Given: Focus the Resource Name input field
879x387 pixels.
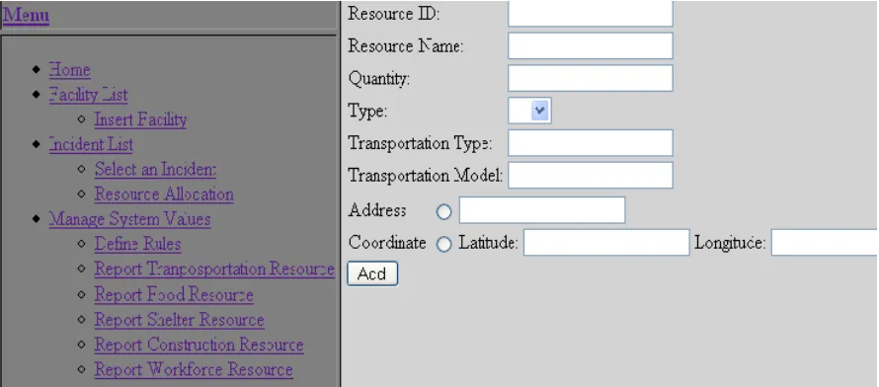Looking at the screenshot, I should [591, 46].
